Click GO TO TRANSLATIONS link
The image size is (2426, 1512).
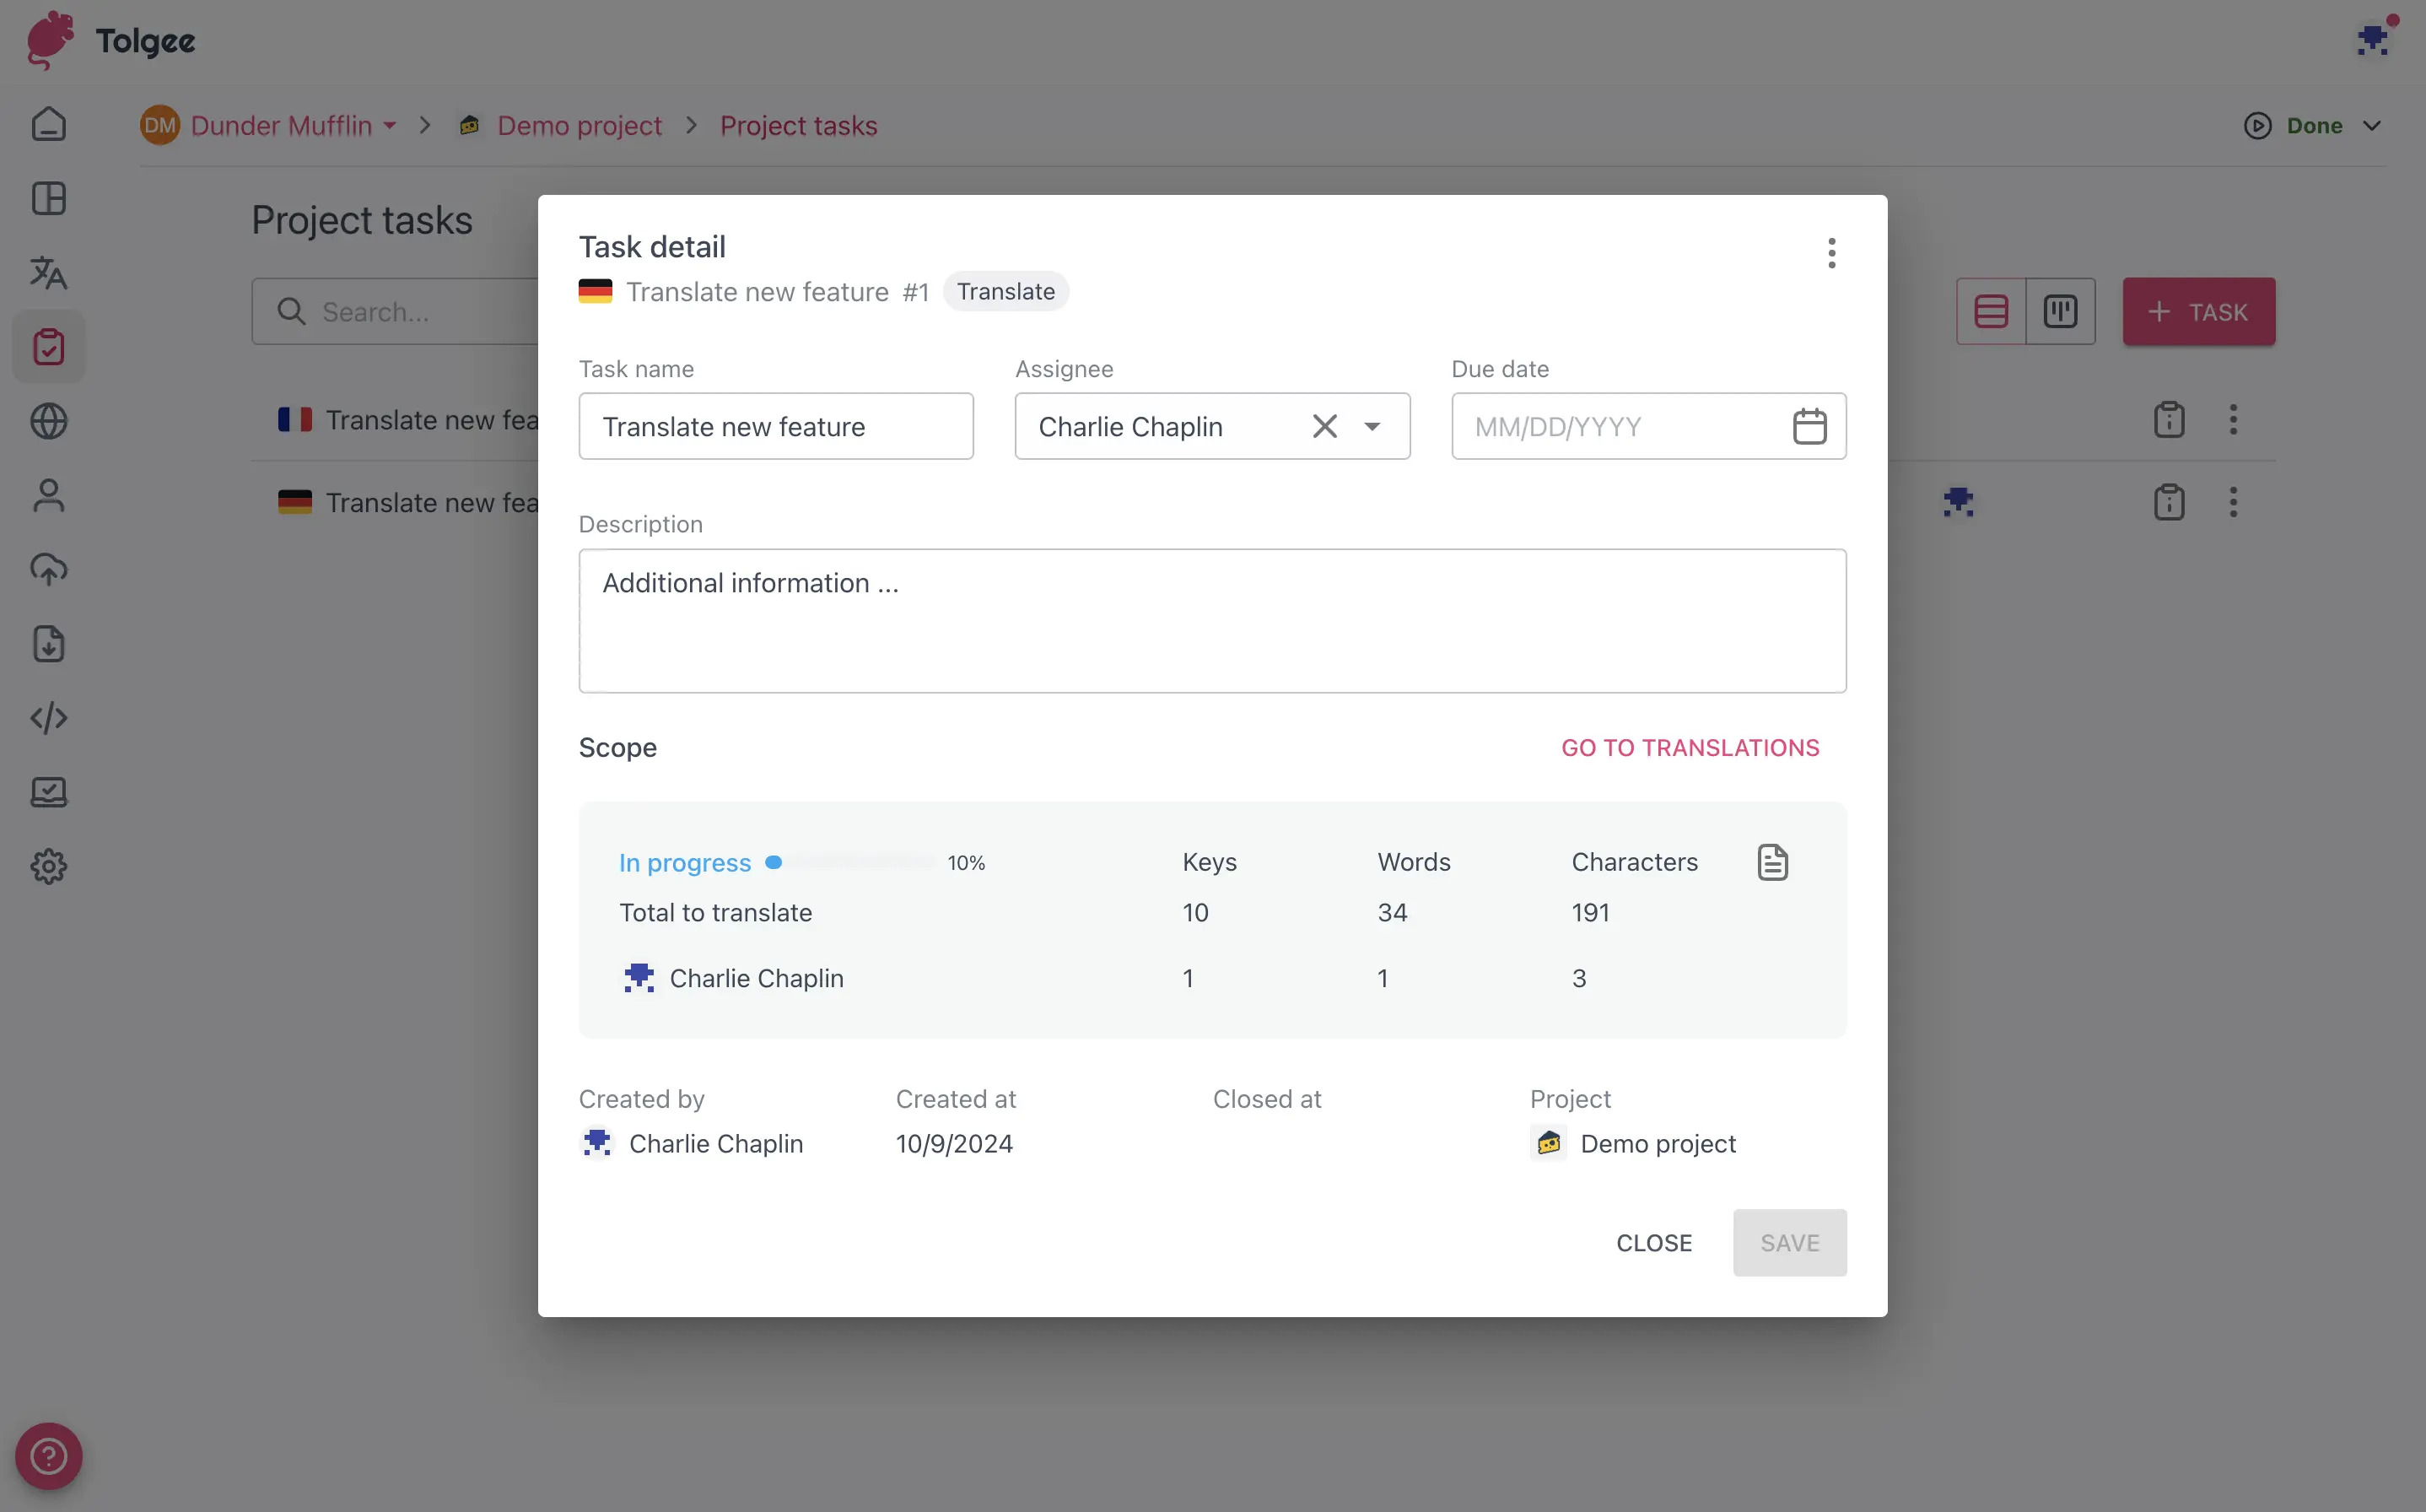pos(1690,747)
